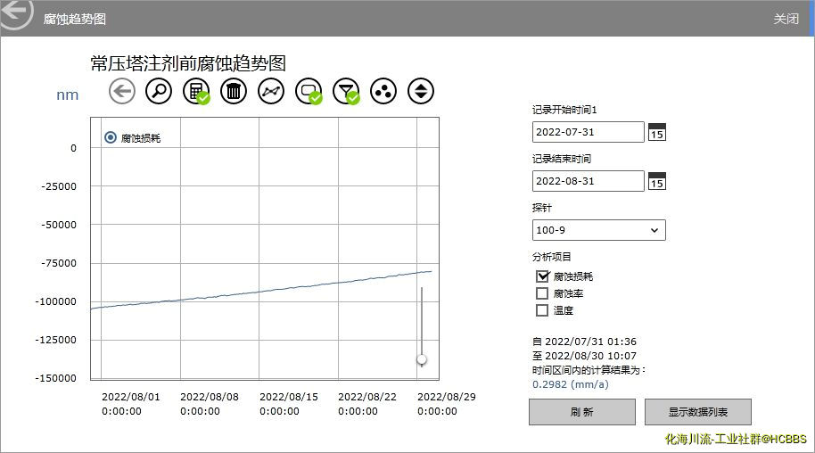Uncheck the 腐蚀损耗 analysis checkbox
The width and height of the screenshot is (815, 453).
click(542, 276)
